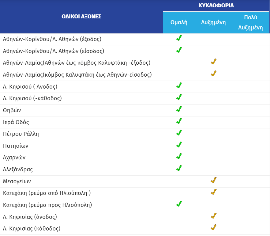The image size is (270, 236).
Task: Select the Πέτρου Ράλλη road name
Action: (x=21, y=134)
